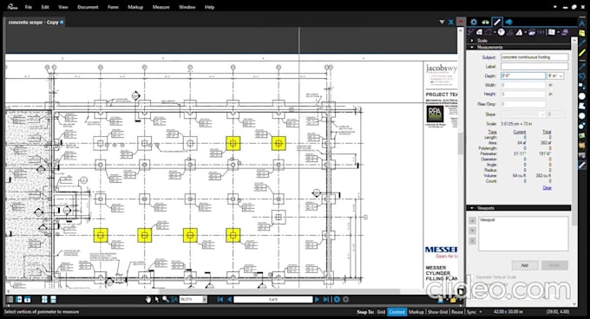Click in the Subject field
The width and height of the screenshot is (590, 319).
coord(534,57)
